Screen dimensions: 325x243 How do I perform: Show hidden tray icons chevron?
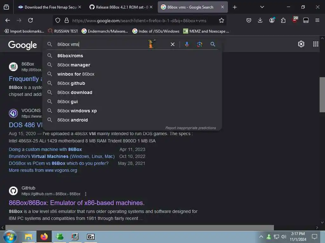tap(261, 237)
